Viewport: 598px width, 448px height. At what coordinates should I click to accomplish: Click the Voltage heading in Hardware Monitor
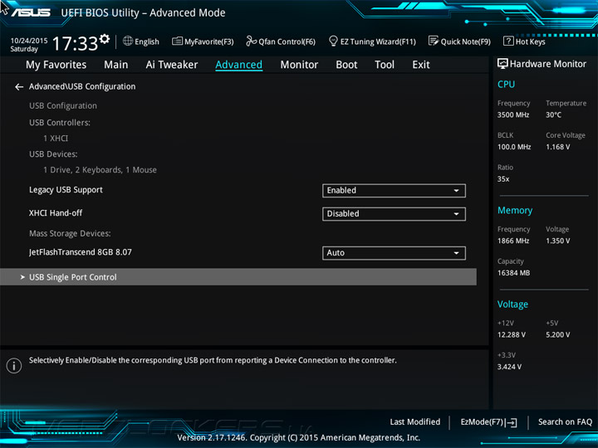[512, 304]
